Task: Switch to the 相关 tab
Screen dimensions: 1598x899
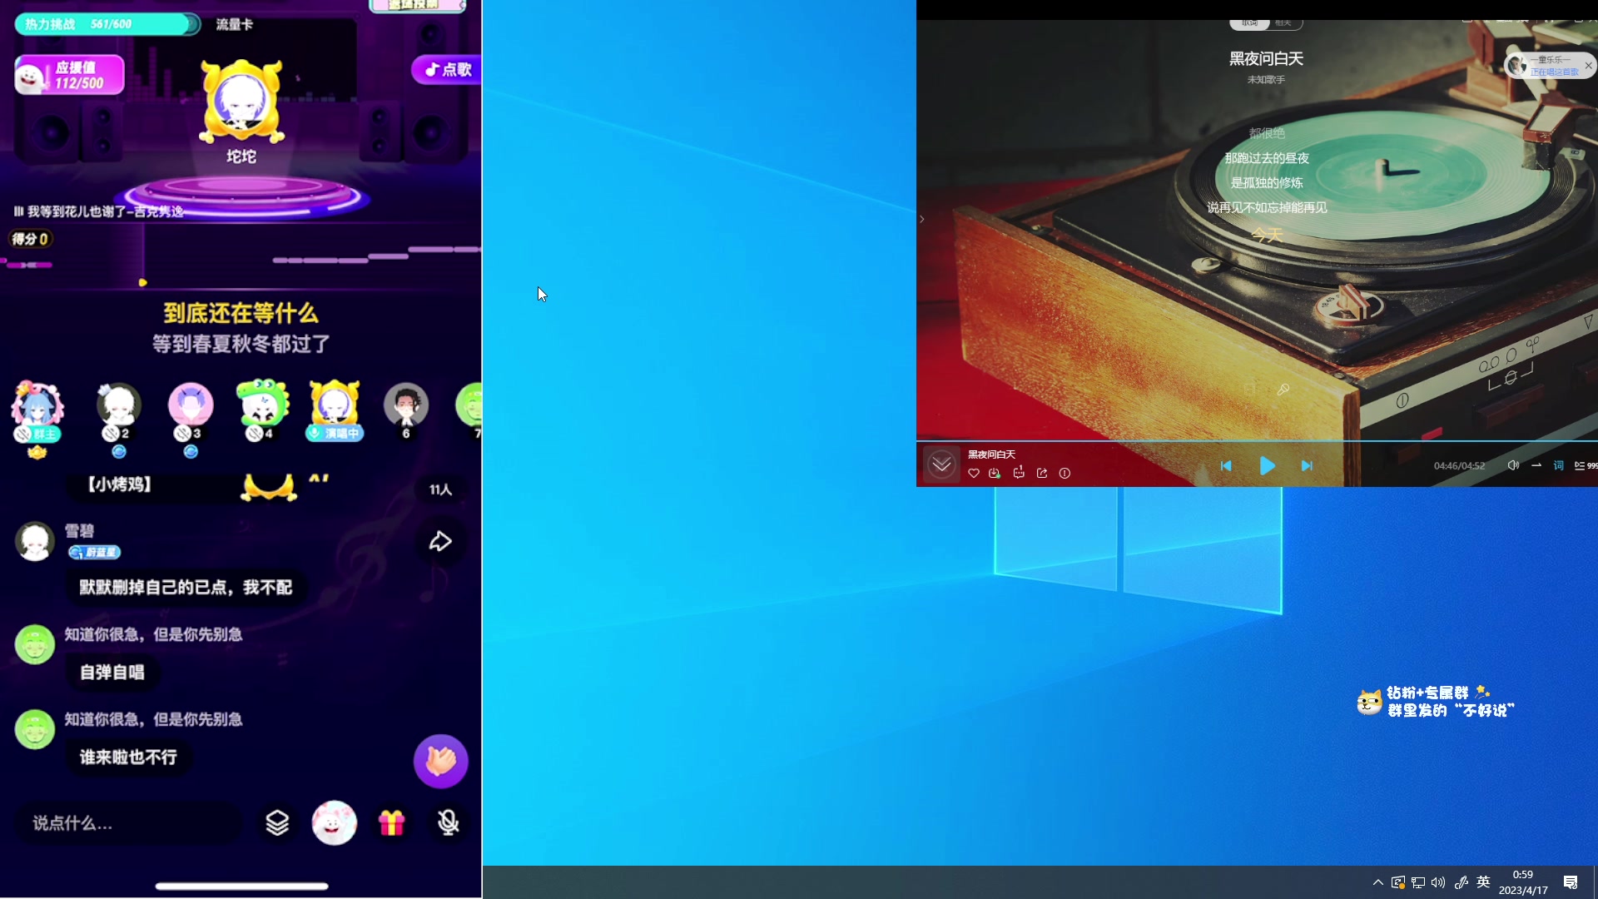Action: [1284, 23]
